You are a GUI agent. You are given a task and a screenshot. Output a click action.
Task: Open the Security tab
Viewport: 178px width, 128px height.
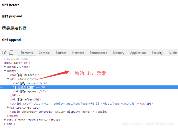[x=157, y=53]
